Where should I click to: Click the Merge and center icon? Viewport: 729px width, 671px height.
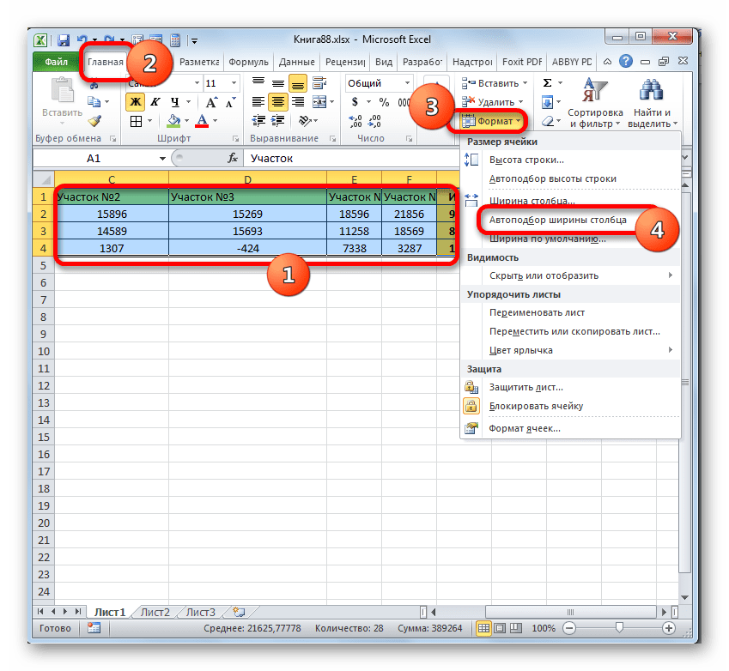click(x=319, y=102)
